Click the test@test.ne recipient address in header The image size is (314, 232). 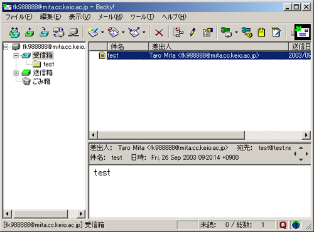[274, 148]
